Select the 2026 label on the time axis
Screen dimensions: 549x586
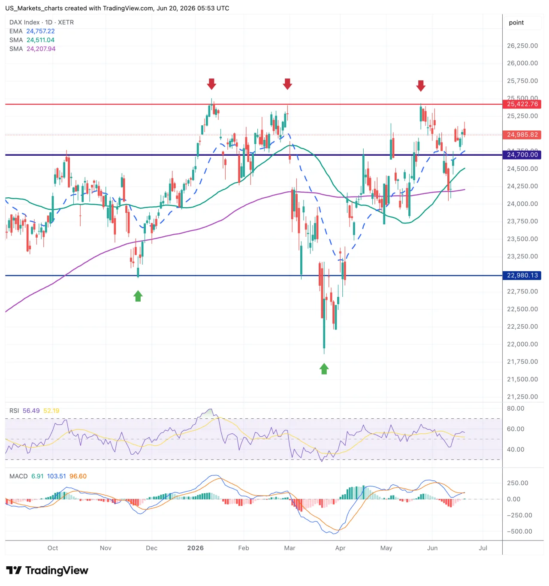(196, 548)
